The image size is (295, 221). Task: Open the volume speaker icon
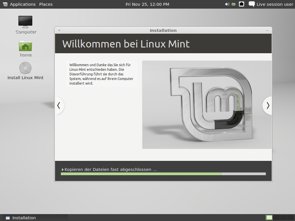(227, 4)
